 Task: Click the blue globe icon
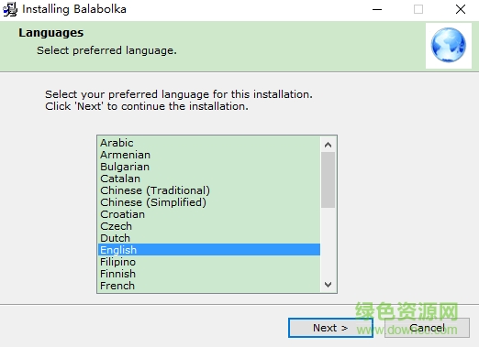coord(449,45)
